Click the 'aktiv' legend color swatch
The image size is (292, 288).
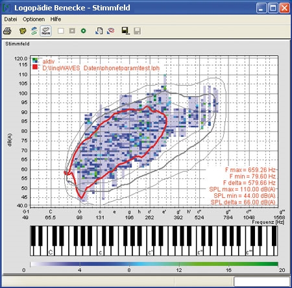point(35,60)
